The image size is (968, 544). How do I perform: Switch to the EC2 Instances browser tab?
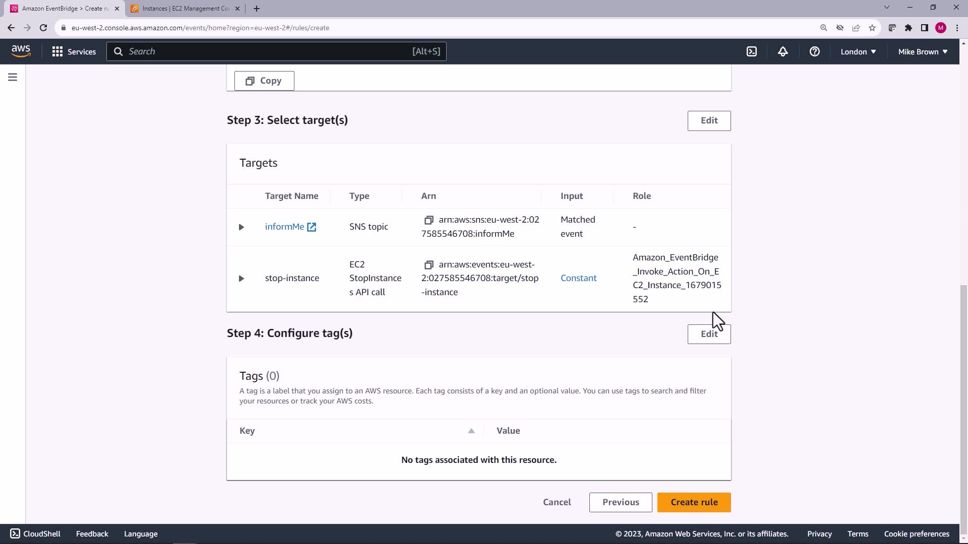coord(186,9)
